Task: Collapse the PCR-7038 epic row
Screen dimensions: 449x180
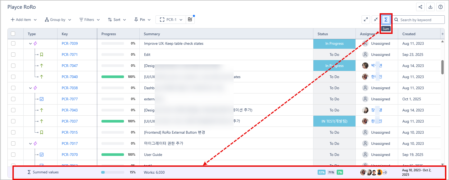Action: [30, 88]
